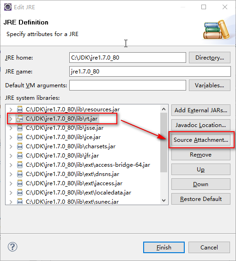Click into the Default VM arguments field

[x=127, y=85]
